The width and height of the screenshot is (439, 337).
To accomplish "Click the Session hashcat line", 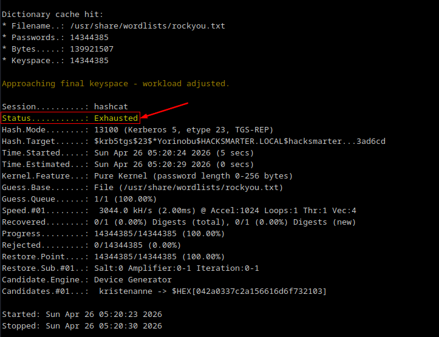I will 64,106.
